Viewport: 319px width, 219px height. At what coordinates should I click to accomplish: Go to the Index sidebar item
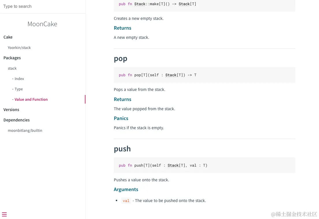tap(19, 79)
